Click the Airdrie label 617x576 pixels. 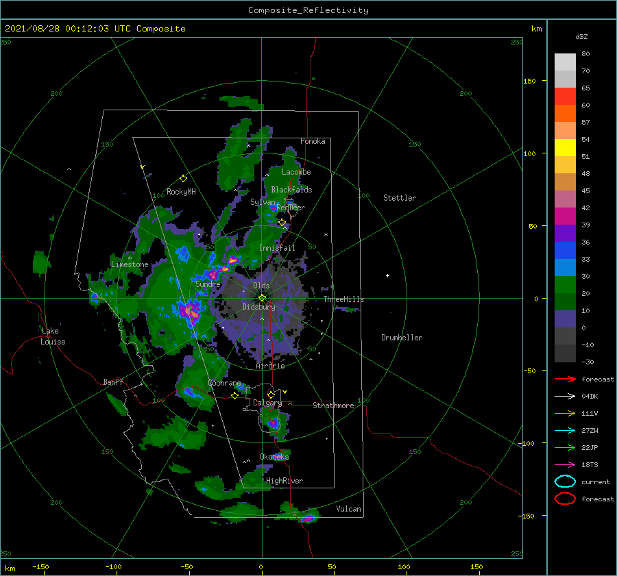click(x=270, y=366)
